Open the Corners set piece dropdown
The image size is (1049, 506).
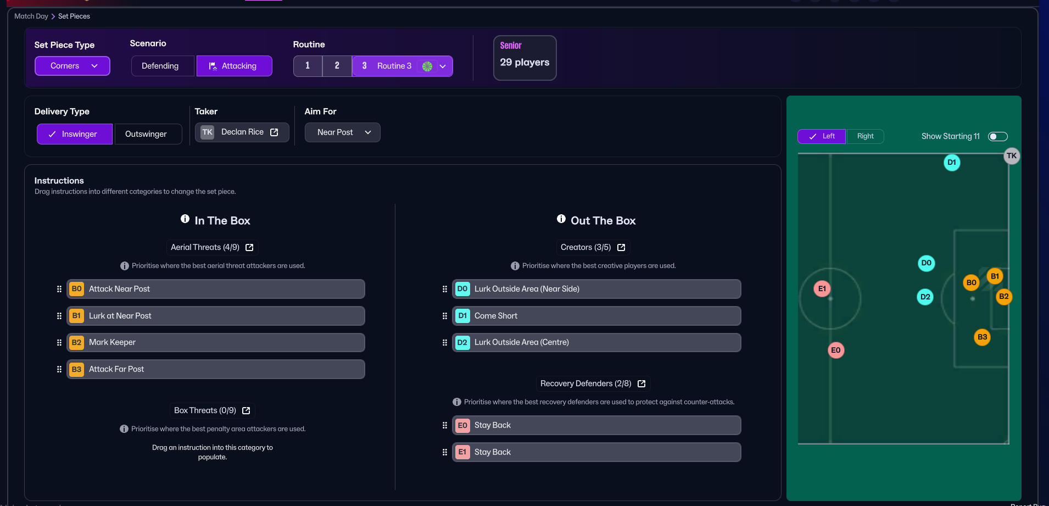72,66
